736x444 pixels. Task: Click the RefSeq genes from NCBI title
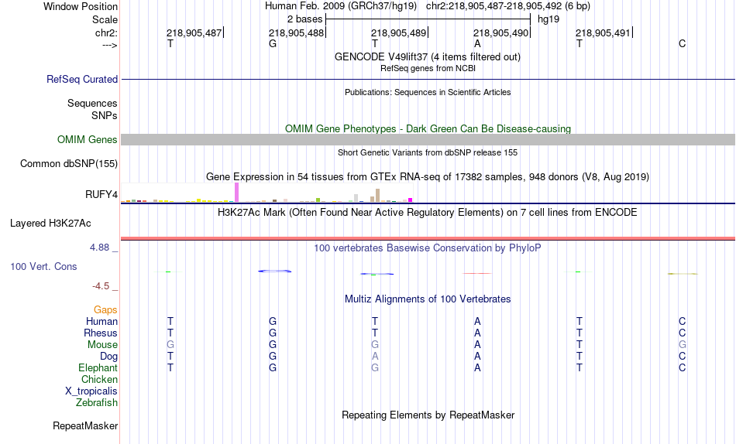tap(428, 68)
